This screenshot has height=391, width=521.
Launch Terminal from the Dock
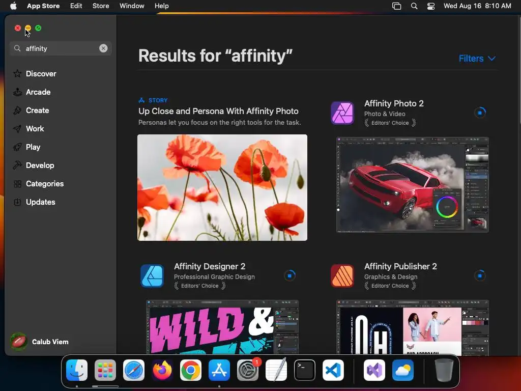[305, 370]
